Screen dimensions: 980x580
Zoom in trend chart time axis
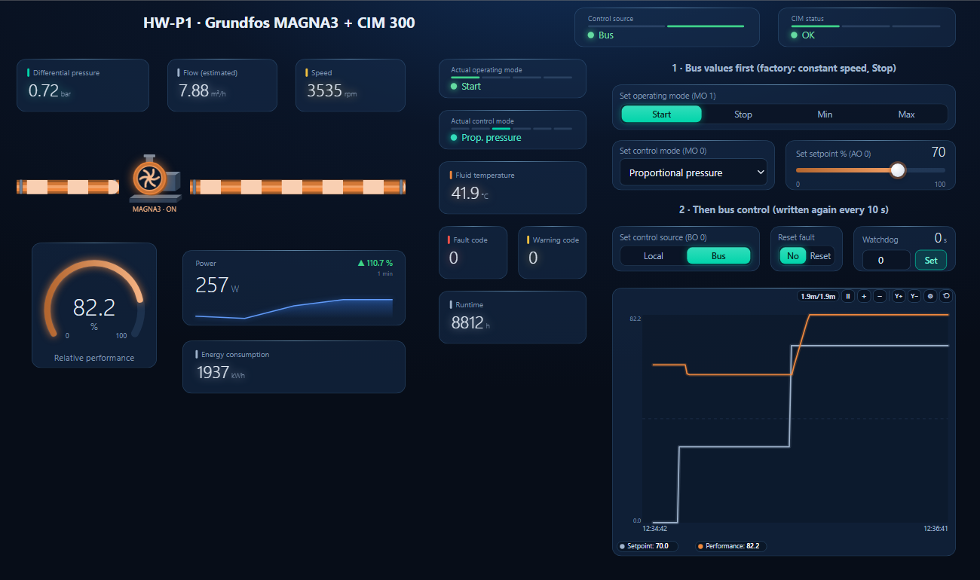tap(864, 297)
